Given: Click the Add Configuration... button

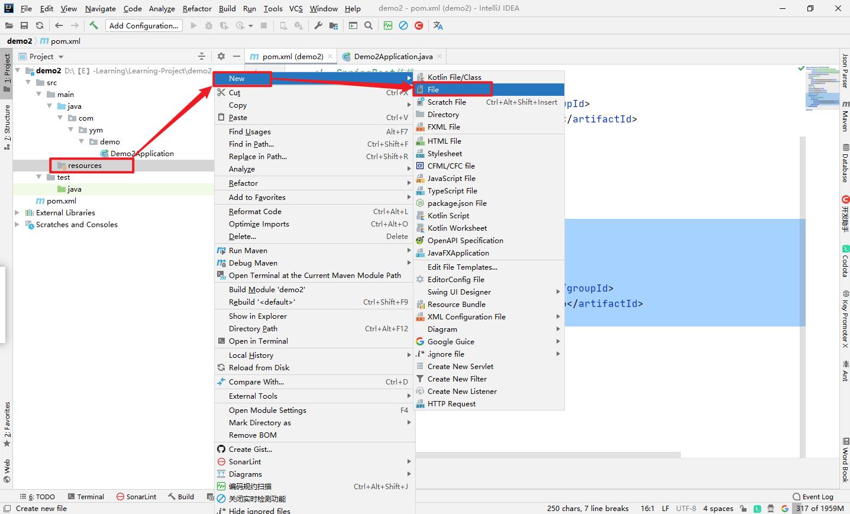Looking at the screenshot, I should 144,25.
